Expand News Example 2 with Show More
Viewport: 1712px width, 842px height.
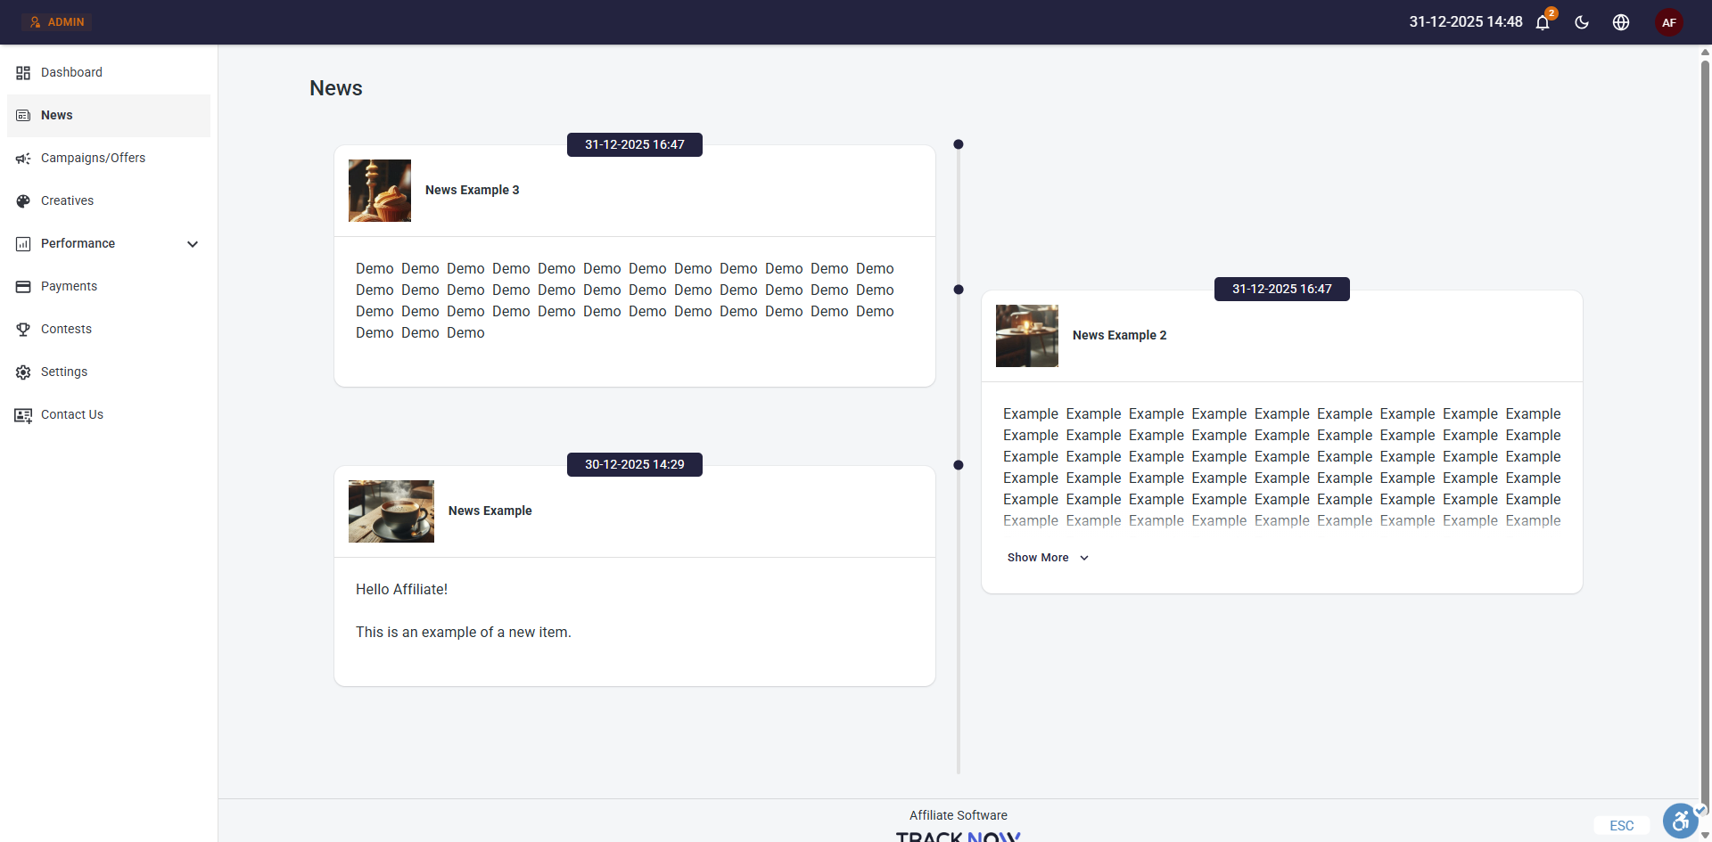tap(1038, 558)
